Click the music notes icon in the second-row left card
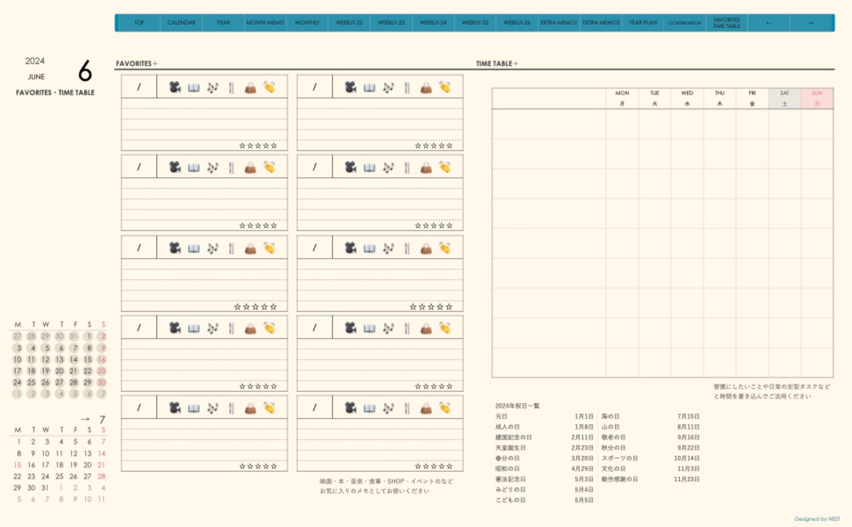Image resolution: width=852 pixels, height=527 pixels. point(212,168)
